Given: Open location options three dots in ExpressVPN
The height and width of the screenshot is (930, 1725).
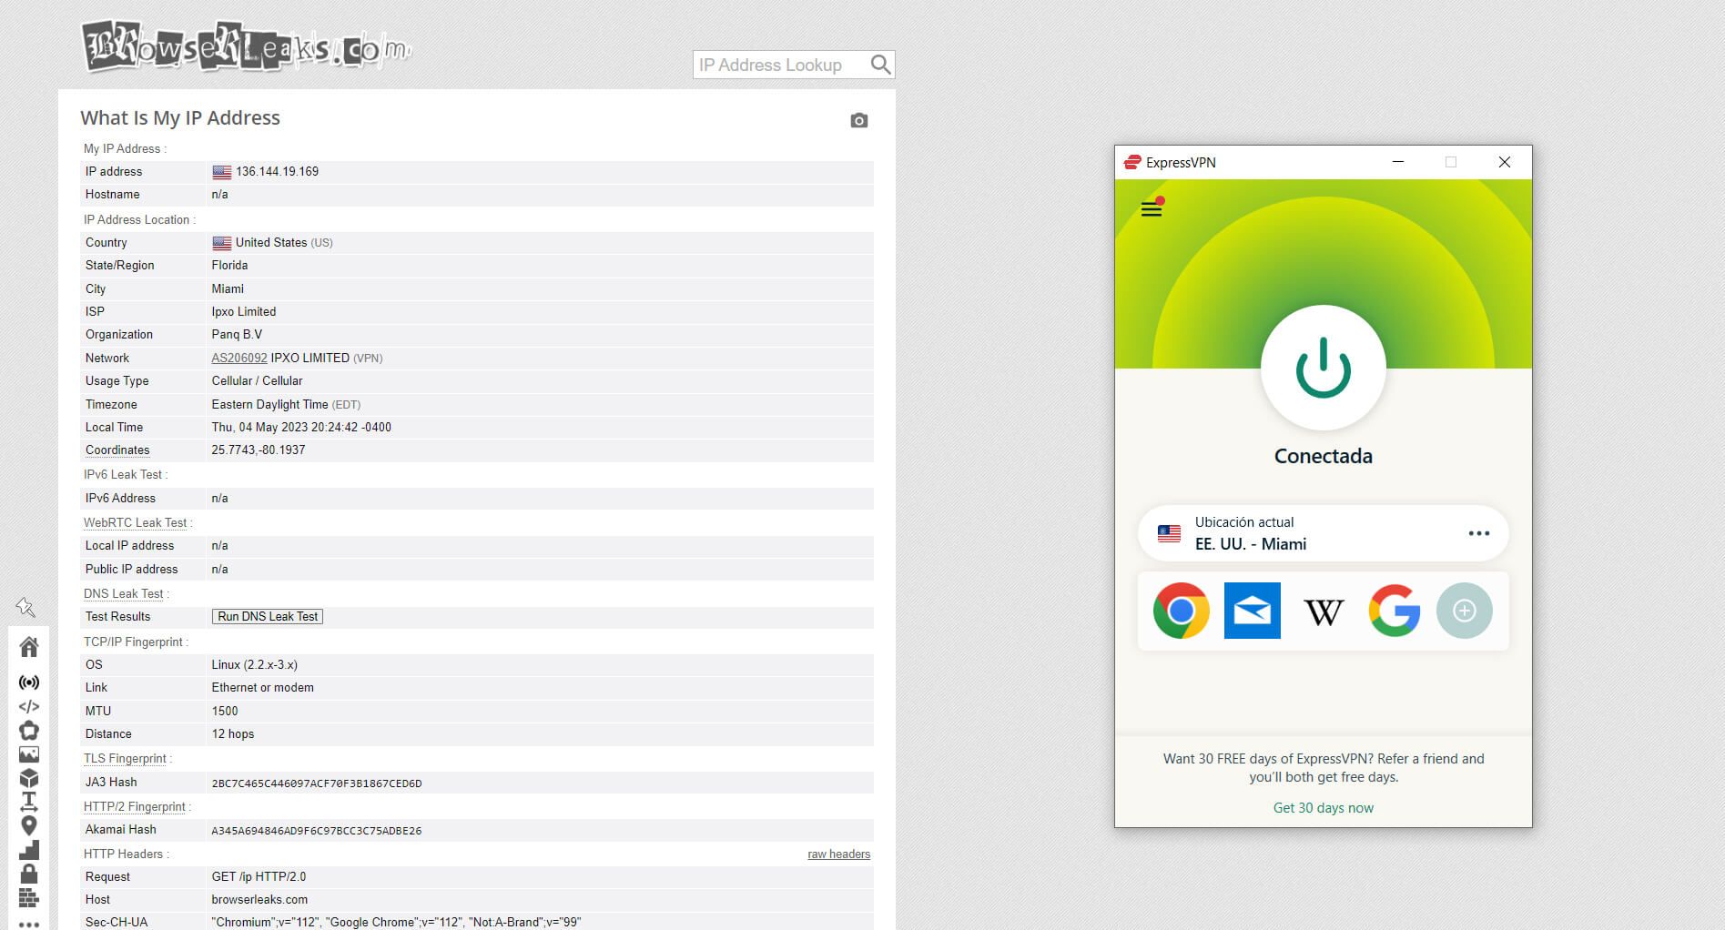Looking at the screenshot, I should 1479,533.
